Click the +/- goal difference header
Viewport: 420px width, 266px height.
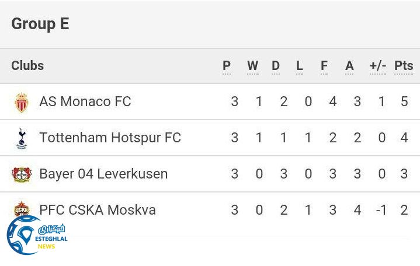tap(378, 66)
